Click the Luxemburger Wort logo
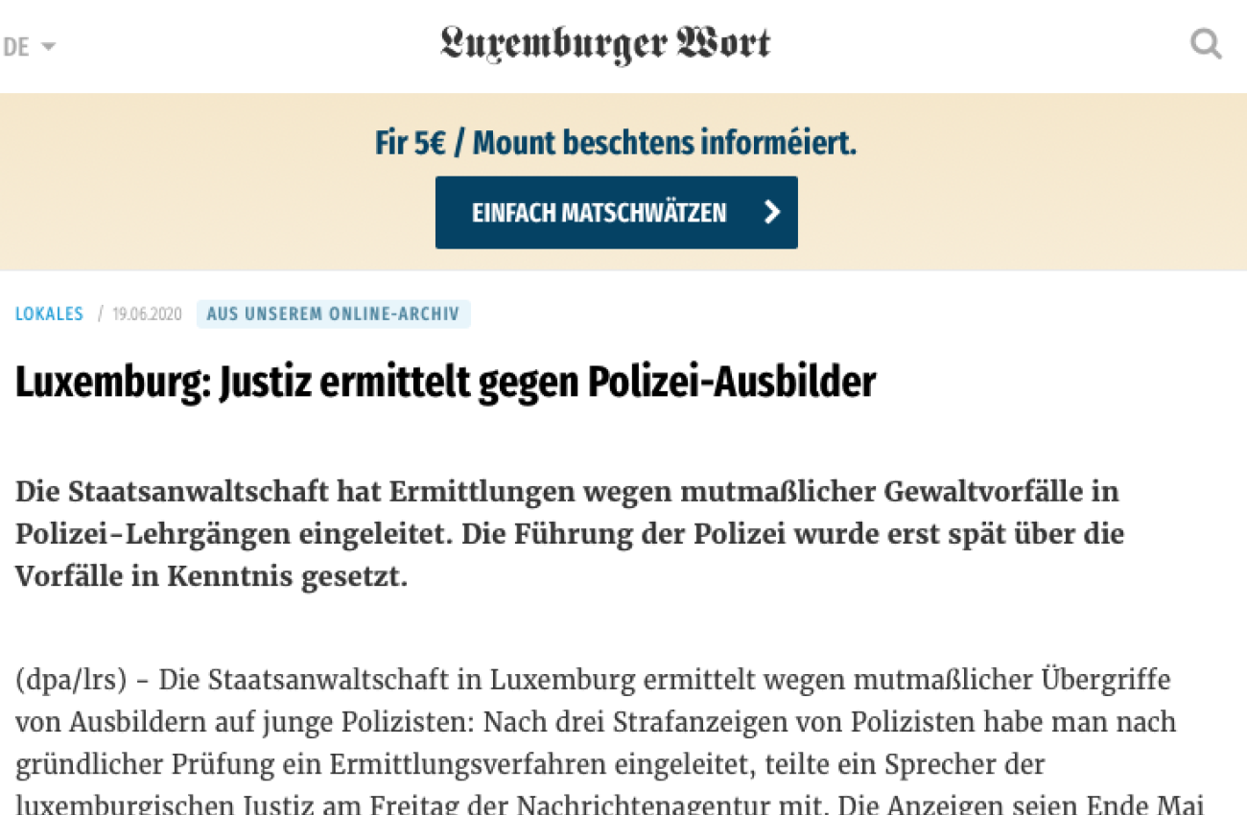 pos(605,44)
